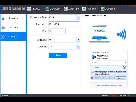
Task: Click the Connect button
Action: [121, 78]
